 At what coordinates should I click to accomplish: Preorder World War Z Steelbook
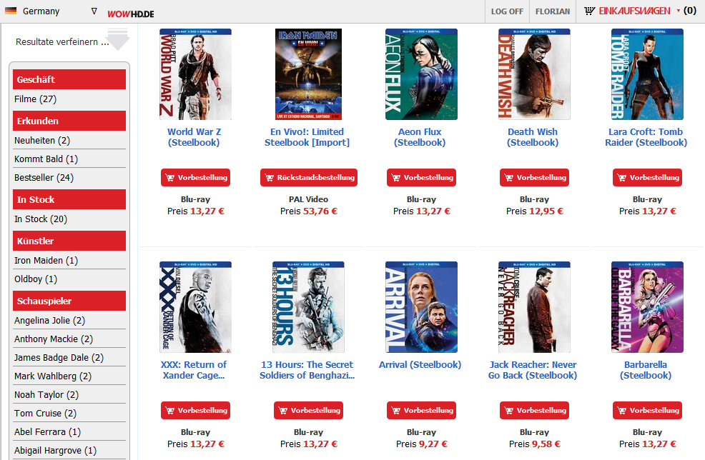point(196,177)
